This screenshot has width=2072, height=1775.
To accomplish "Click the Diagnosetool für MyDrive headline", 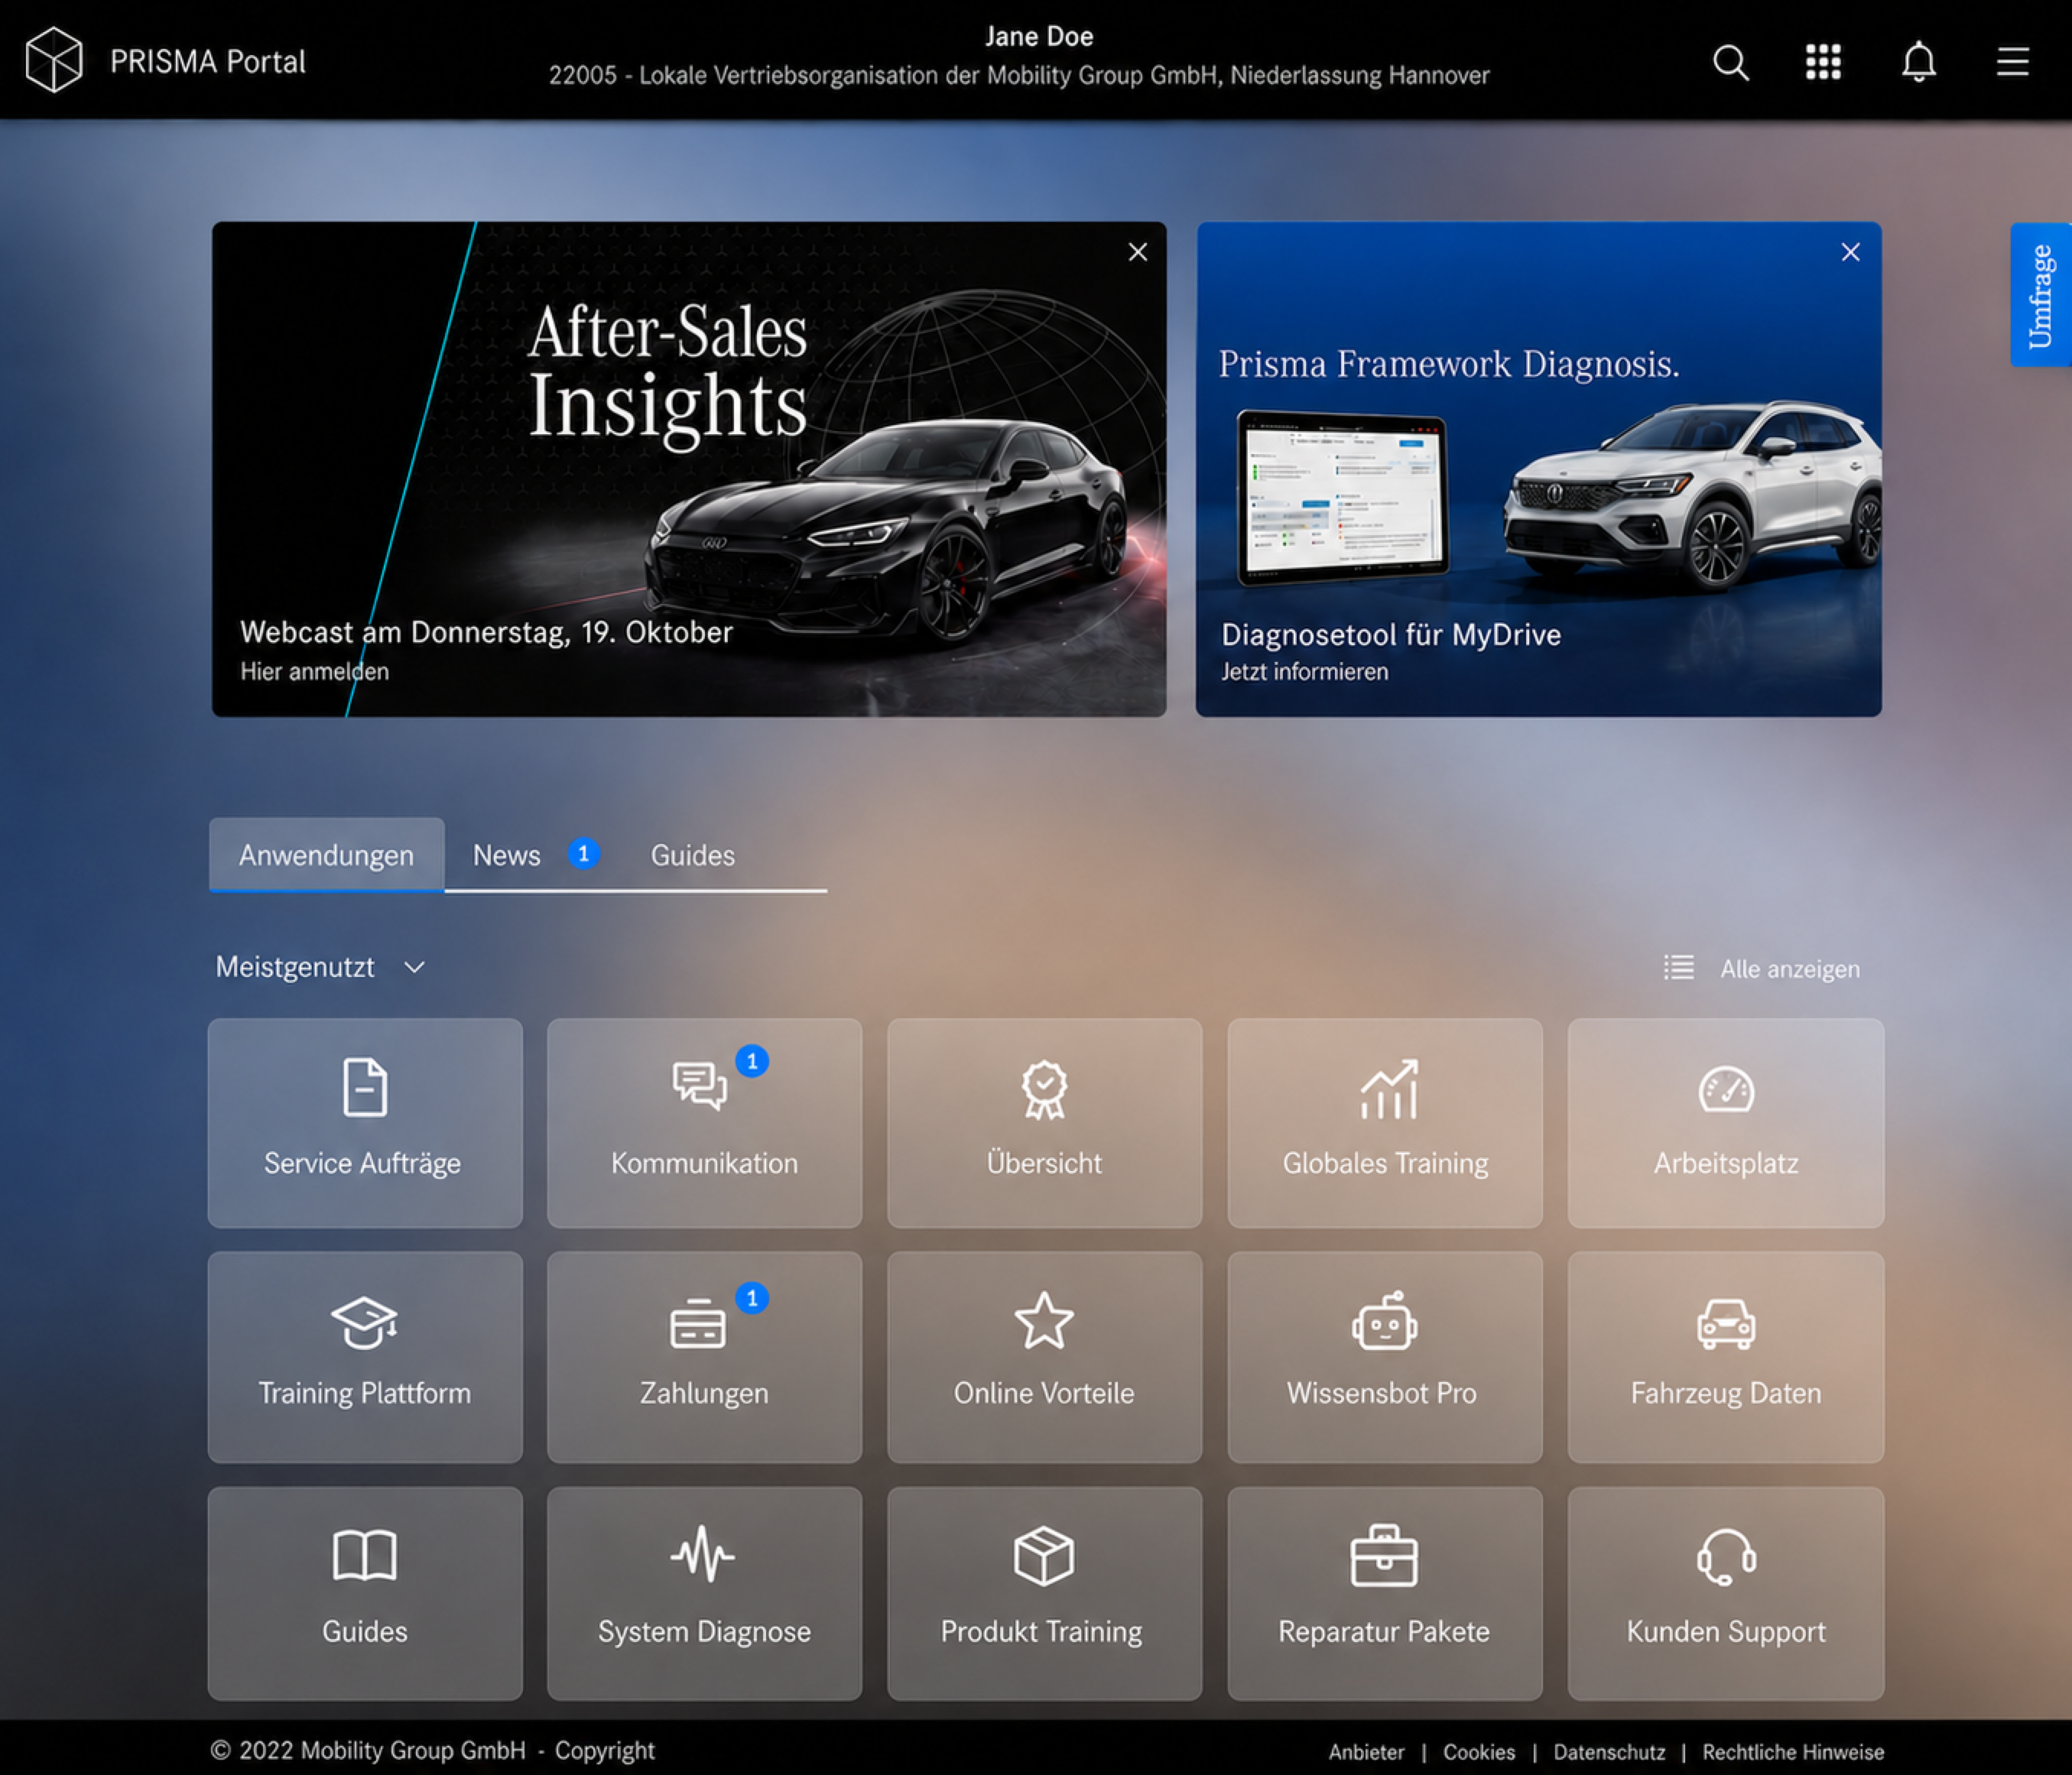I will point(1391,634).
